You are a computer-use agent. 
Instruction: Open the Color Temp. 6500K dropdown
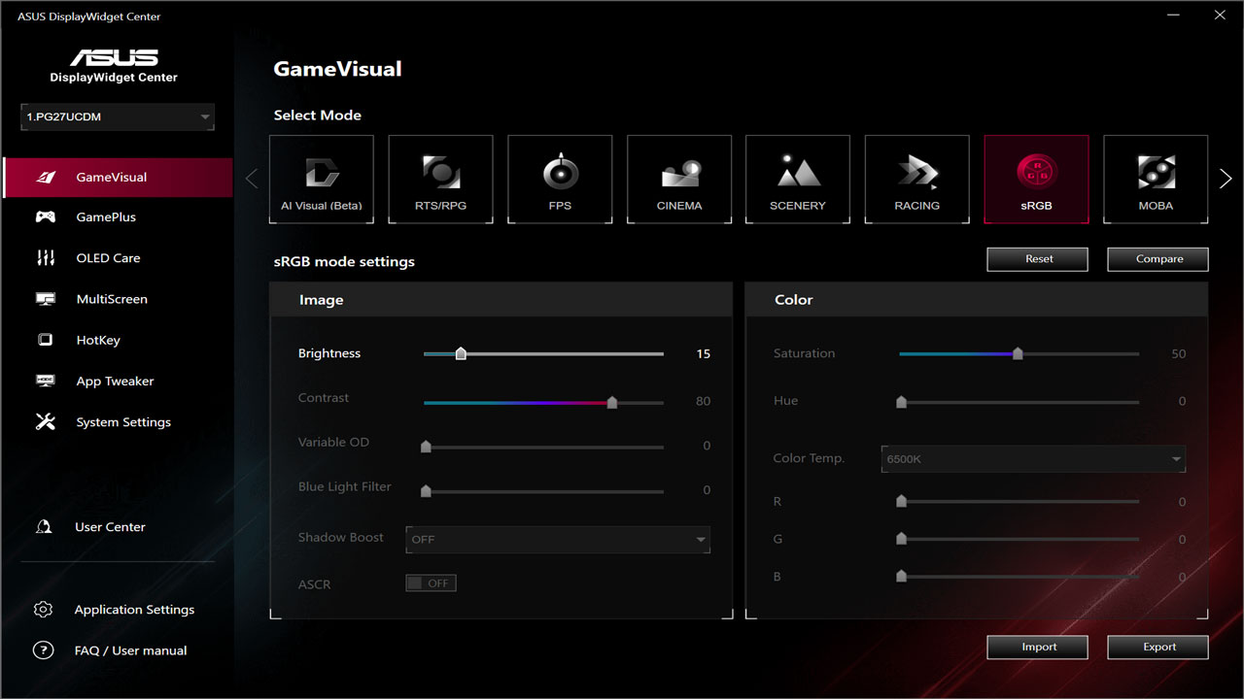coord(1033,459)
